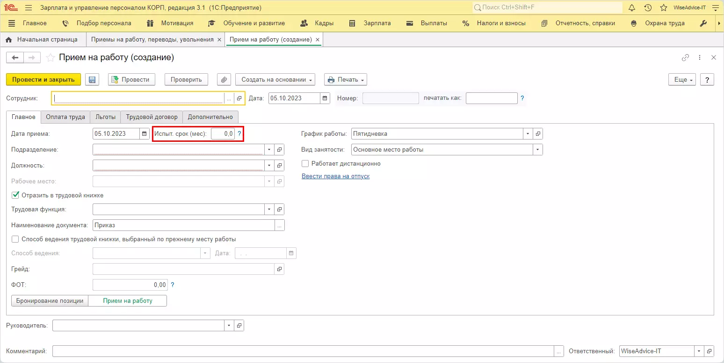Viewport: 724px width, 363px height.
Task: Enable Работает дистанционно checkbox
Action: point(305,164)
